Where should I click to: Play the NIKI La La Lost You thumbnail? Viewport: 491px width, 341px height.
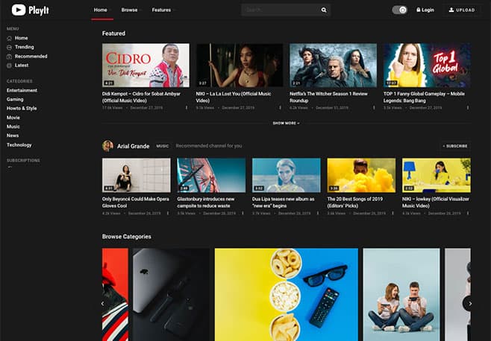tap(240, 66)
